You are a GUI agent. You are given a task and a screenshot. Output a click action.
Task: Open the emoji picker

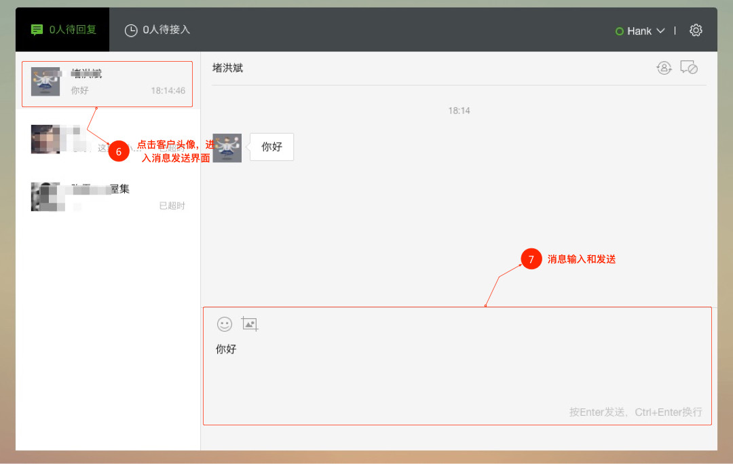click(225, 324)
